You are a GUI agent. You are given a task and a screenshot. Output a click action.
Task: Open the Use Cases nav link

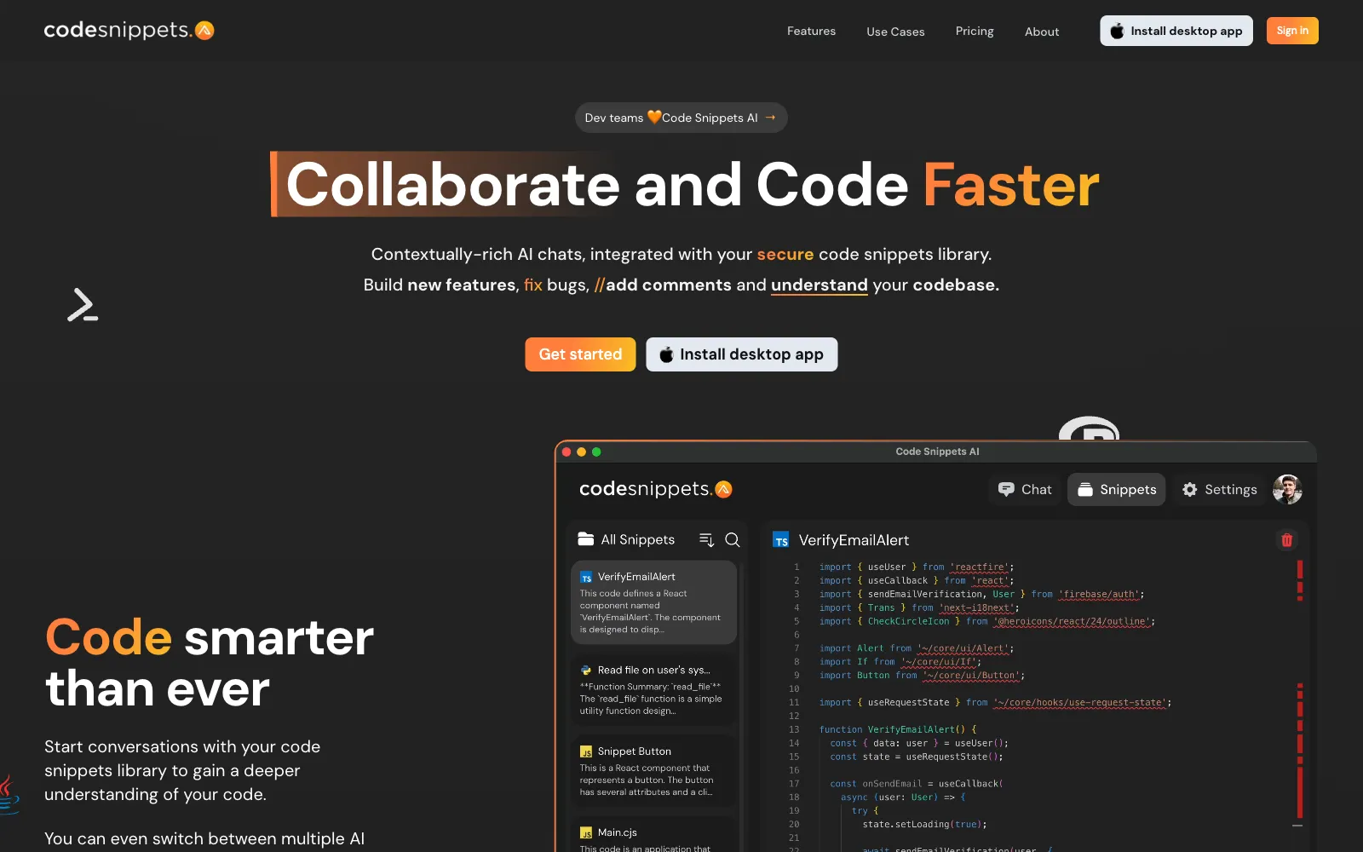[895, 32]
